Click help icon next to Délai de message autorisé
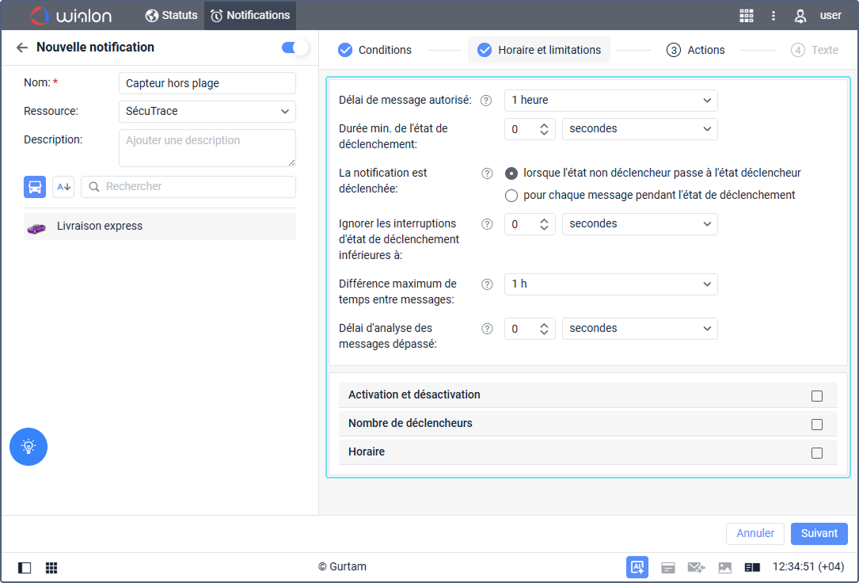Screen dimensions: 859x583 point(487,101)
